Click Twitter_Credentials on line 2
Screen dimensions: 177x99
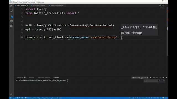(x=49, y=13)
